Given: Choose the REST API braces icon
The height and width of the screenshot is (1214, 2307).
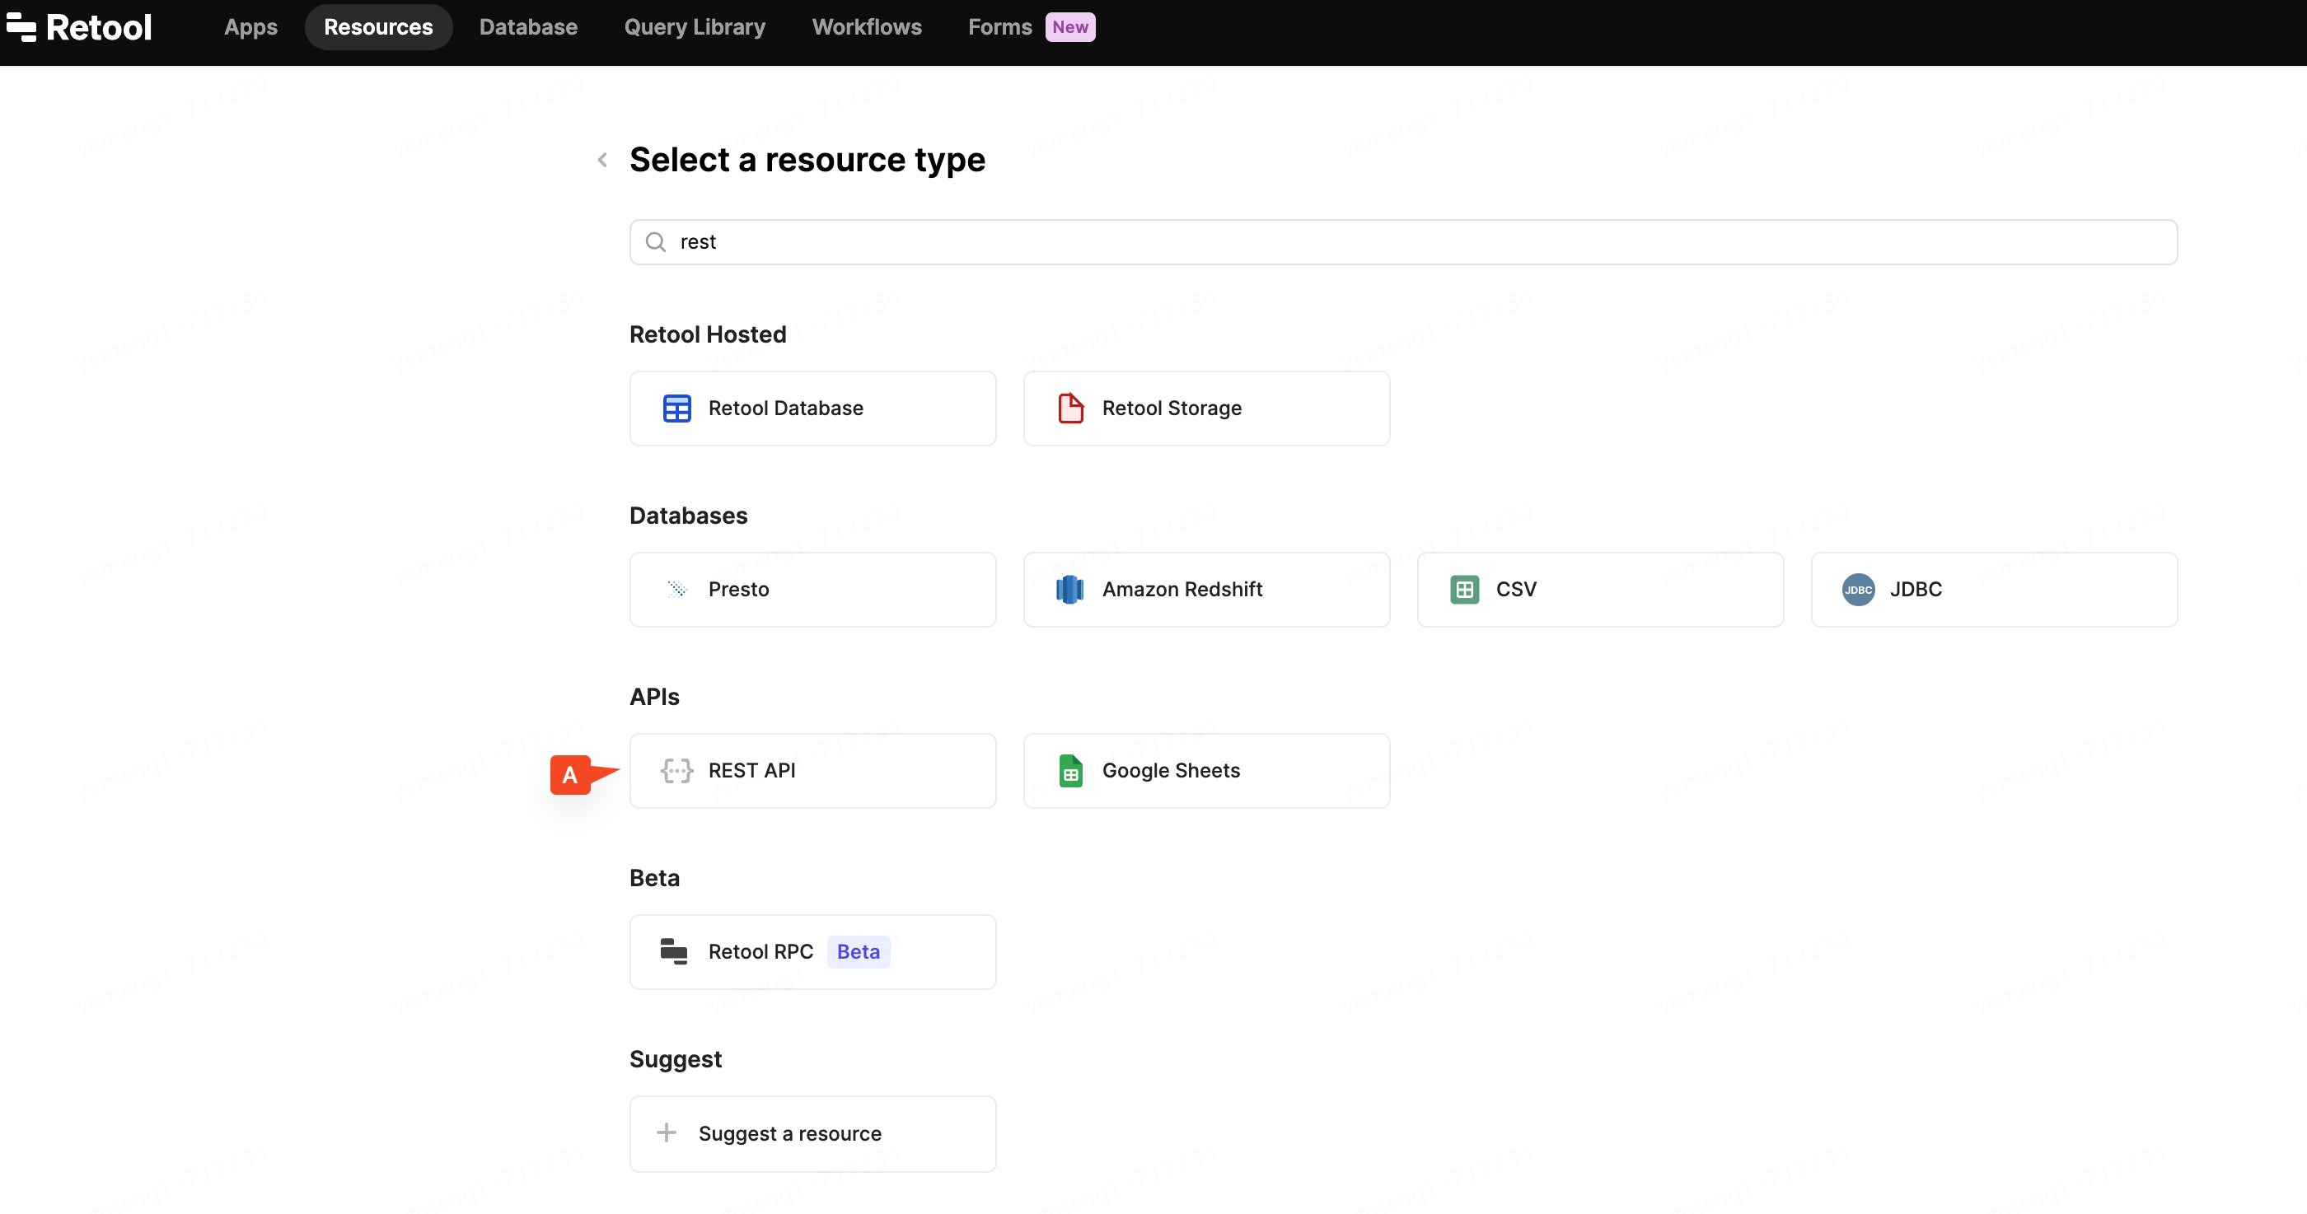Looking at the screenshot, I should [676, 771].
